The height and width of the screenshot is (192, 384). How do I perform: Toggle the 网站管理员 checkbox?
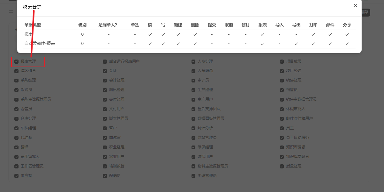[x=193, y=138]
